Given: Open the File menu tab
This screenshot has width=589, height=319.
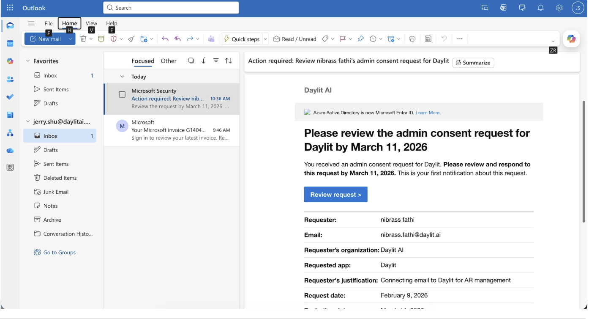Looking at the screenshot, I should coord(49,23).
